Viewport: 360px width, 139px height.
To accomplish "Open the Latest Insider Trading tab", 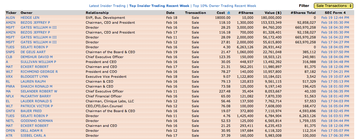I will click(x=107, y=6).
